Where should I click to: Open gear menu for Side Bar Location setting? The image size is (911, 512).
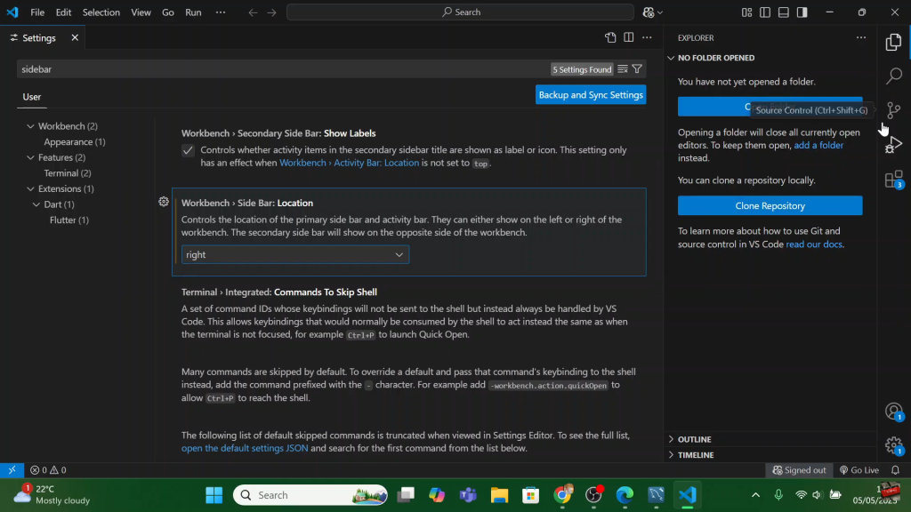(x=164, y=202)
